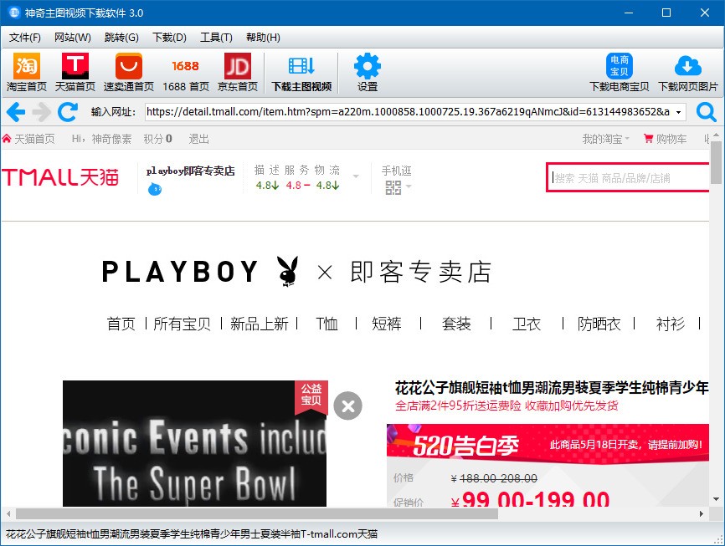Open AliExpress homepage icon

(x=129, y=67)
